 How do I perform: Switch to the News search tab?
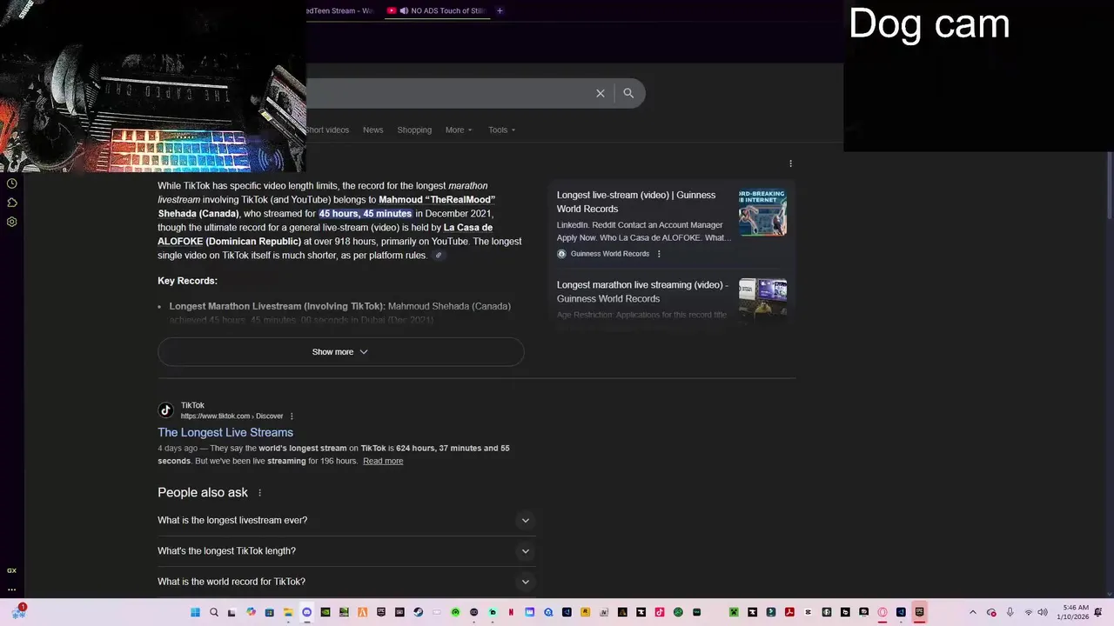(x=372, y=130)
